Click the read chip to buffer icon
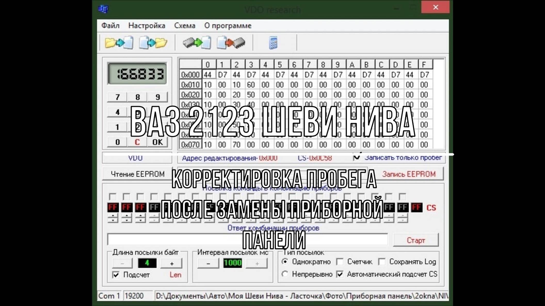545x306 pixels. pos(197,43)
